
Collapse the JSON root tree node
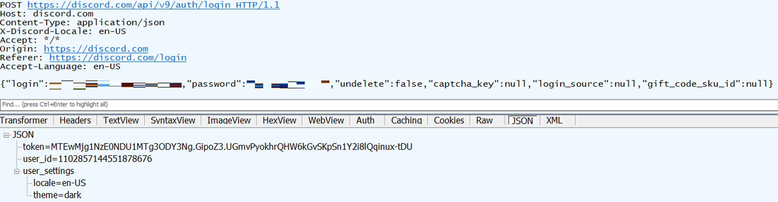[x=6, y=135]
